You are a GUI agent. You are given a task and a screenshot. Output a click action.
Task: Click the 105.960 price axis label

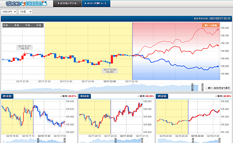[x=225, y=74]
